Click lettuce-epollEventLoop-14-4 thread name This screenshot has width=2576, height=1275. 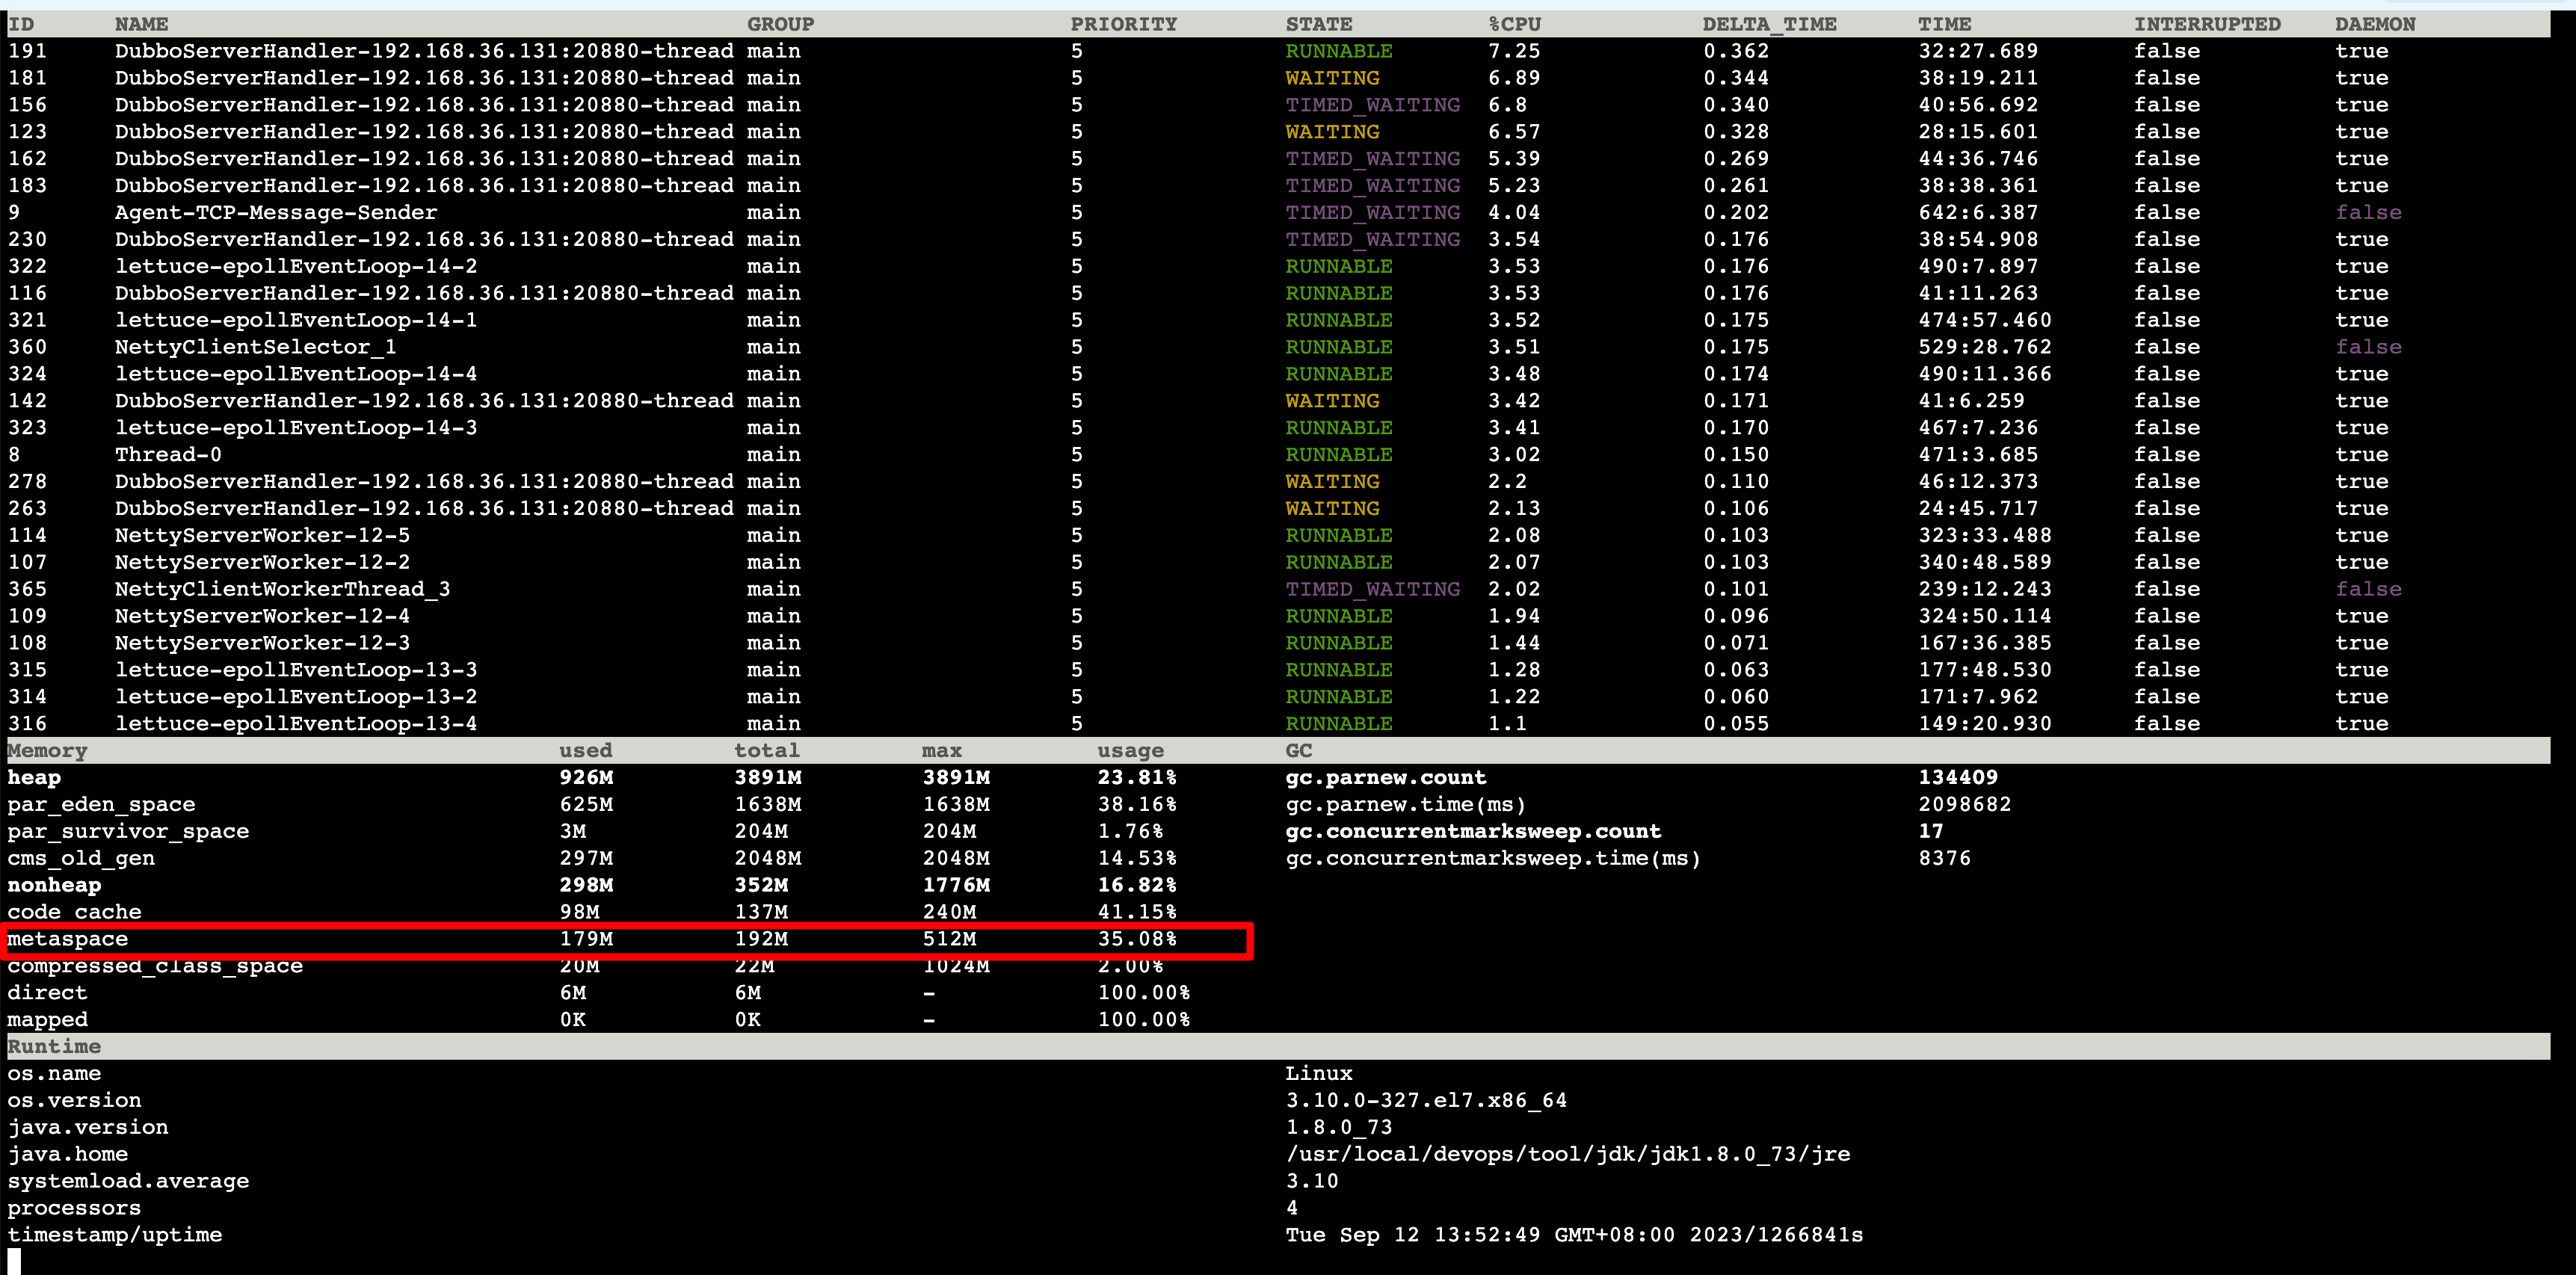coord(296,374)
